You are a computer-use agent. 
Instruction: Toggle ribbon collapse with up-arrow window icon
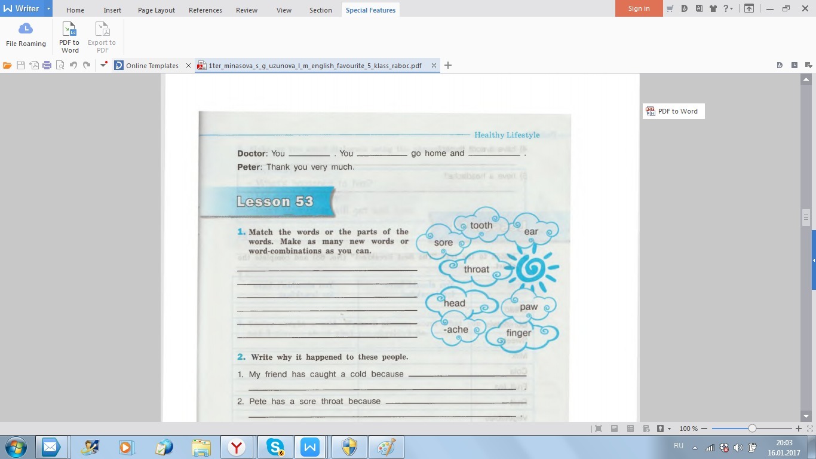748,8
